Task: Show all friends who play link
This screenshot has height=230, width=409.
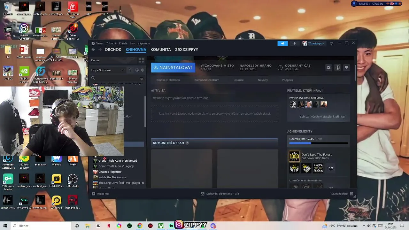Action: click(322, 117)
